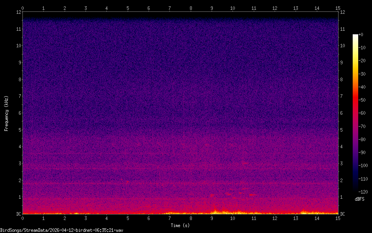
Task: Click the 9 second mark on bottom time axis
Action: point(212,218)
